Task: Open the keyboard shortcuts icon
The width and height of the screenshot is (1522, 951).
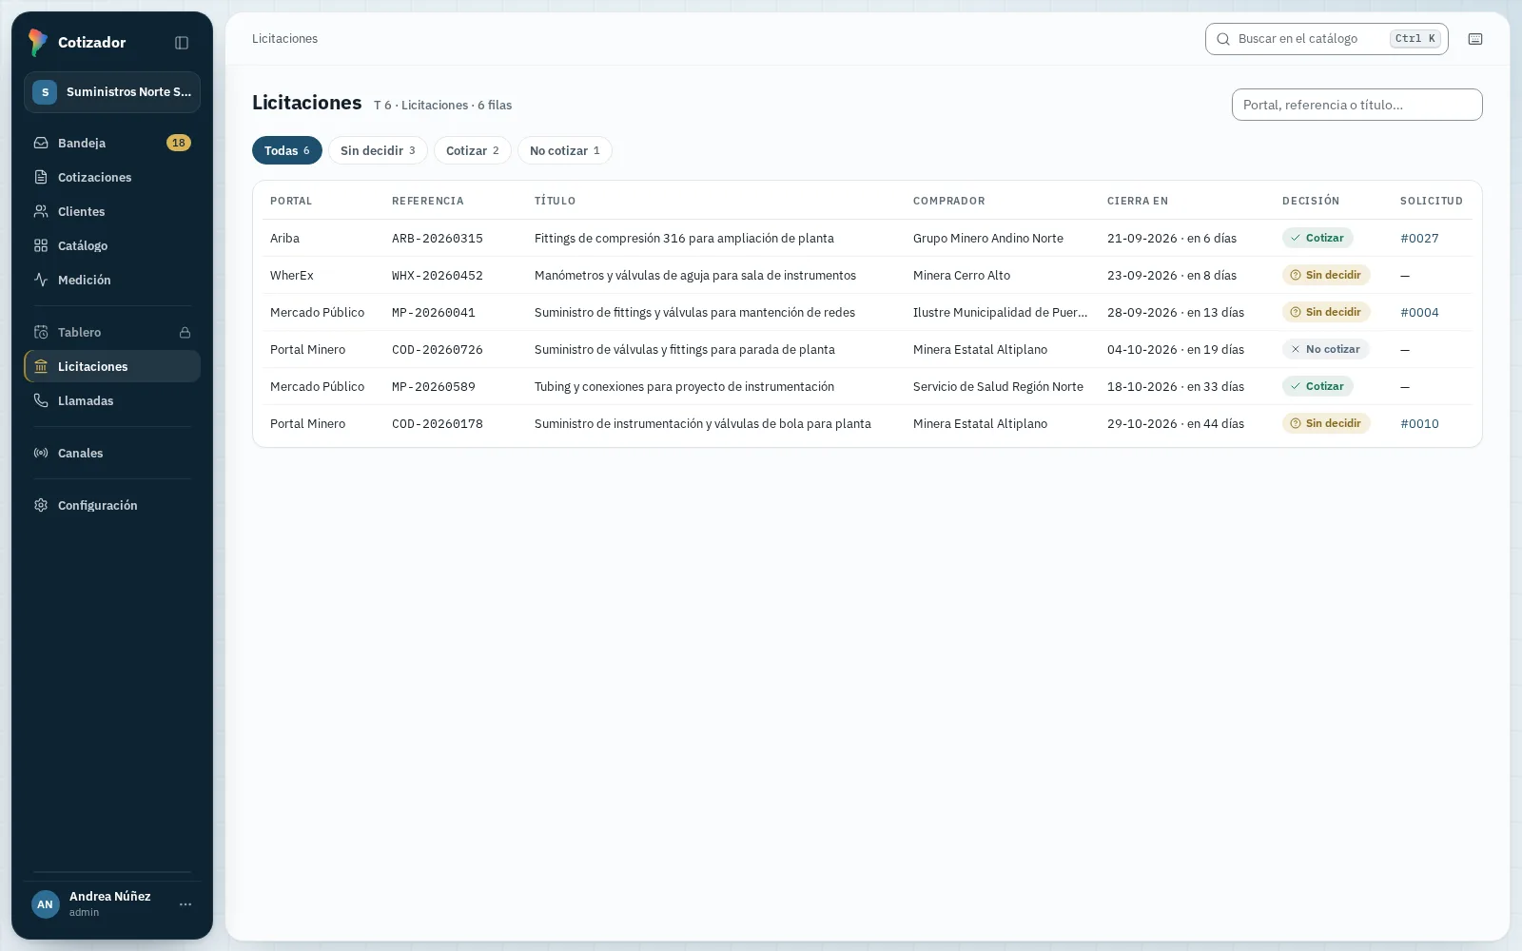Action: point(1475,39)
